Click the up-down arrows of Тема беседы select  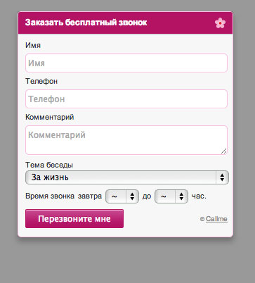click(222, 177)
